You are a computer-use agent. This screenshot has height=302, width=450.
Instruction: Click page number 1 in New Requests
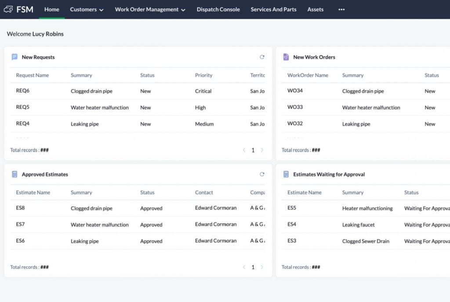click(253, 150)
